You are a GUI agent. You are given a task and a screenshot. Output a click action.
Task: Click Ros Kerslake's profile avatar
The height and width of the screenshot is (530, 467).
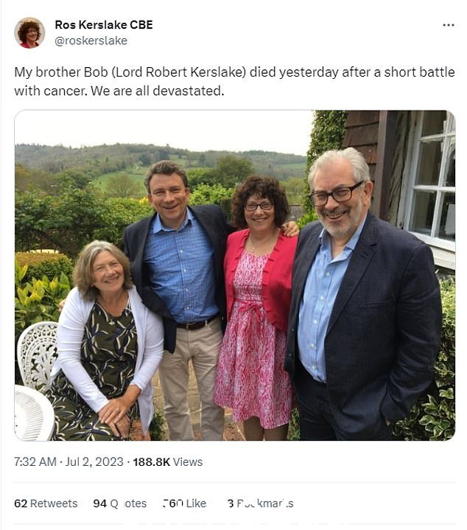point(29,32)
